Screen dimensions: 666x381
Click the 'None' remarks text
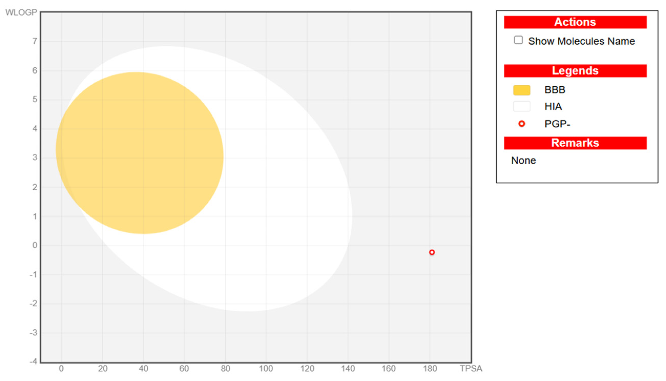tap(524, 160)
